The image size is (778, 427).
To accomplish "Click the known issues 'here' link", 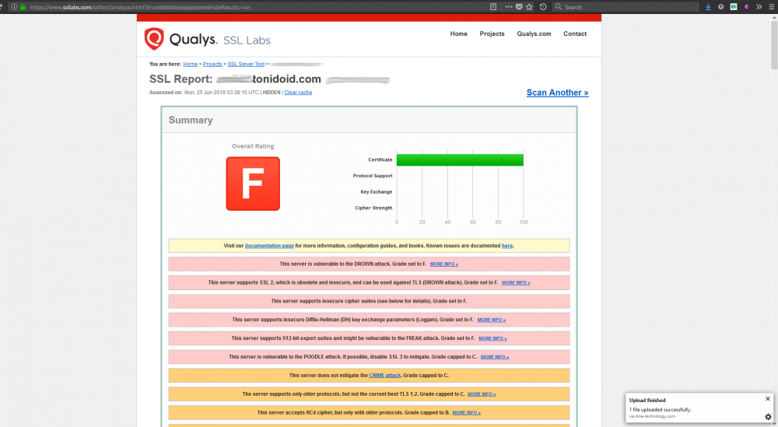I will [x=507, y=246].
